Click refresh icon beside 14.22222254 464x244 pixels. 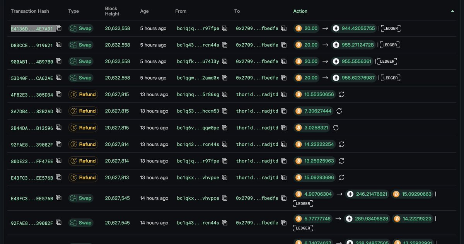341,144
